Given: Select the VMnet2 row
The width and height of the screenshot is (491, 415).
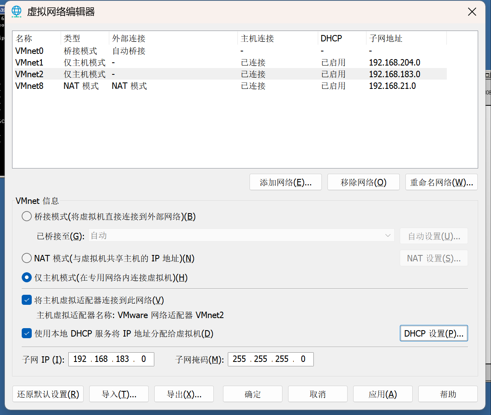Looking at the screenshot, I should [x=230, y=74].
